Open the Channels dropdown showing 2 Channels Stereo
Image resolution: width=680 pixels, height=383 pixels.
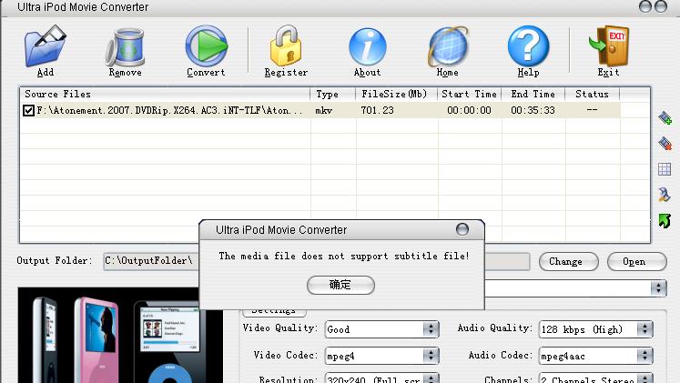point(596,379)
